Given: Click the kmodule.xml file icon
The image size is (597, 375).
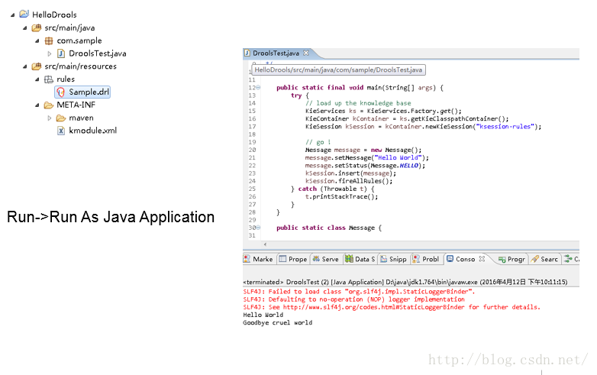Looking at the screenshot, I should [x=61, y=131].
